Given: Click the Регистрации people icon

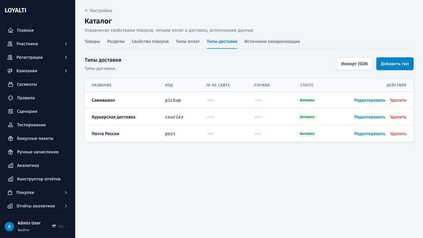Looking at the screenshot, I should (x=10, y=57).
